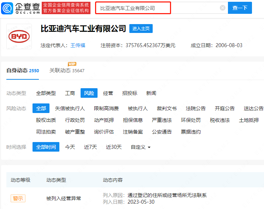Filter by 担保信息
Viewport: 264px width, 209px height.
click(133, 120)
